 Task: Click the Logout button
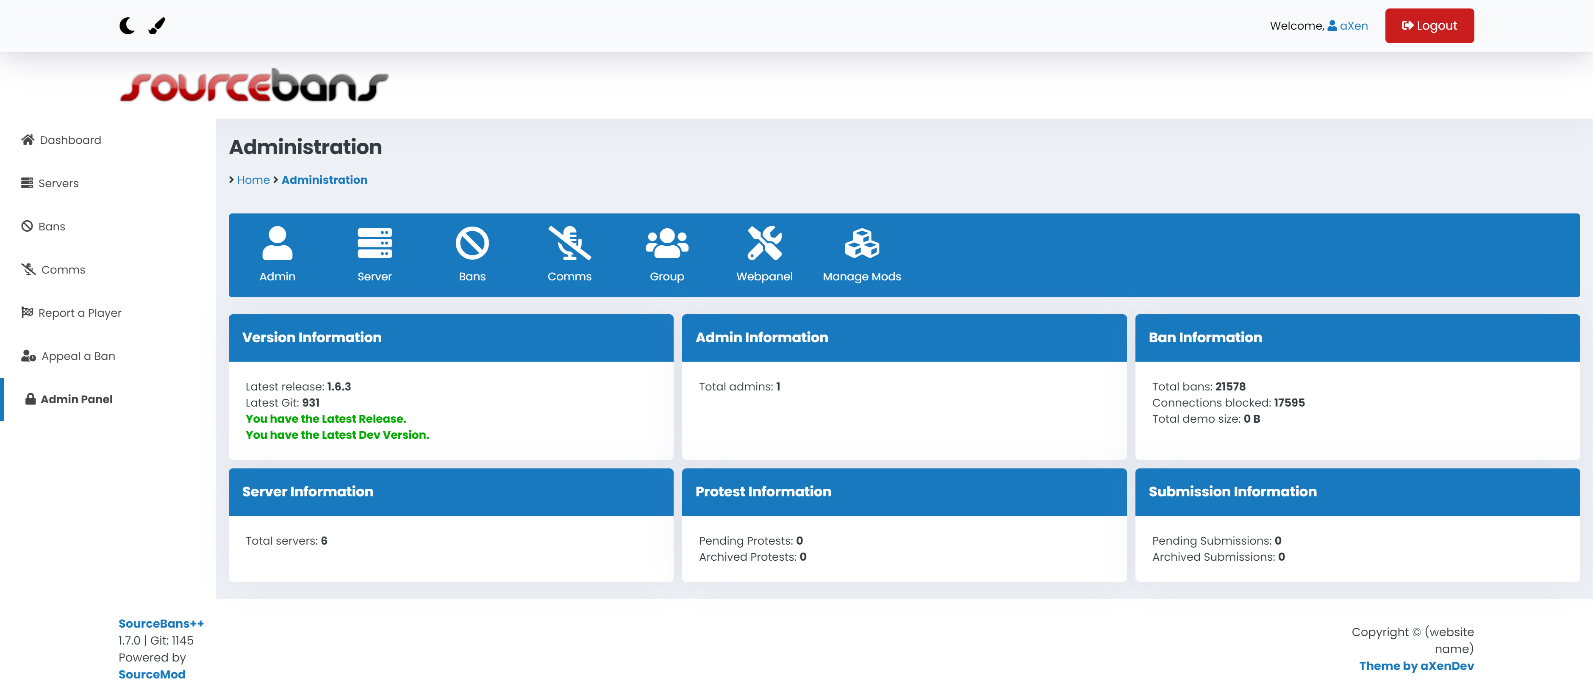(x=1429, y=26)
